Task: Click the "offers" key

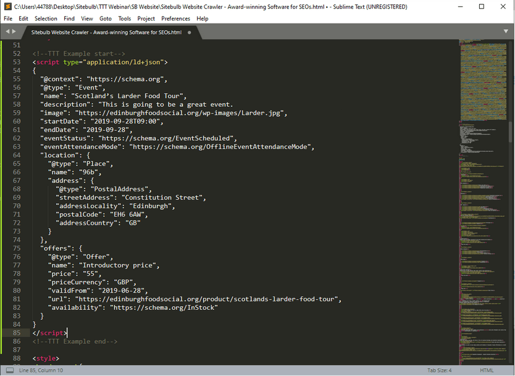Action: point(56,248)
